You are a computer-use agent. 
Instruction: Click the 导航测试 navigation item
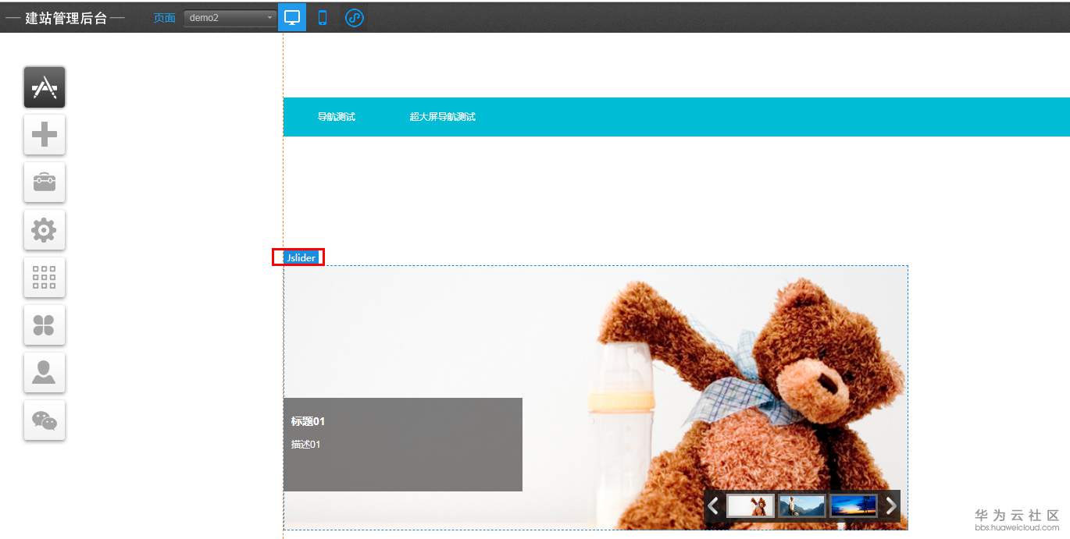tap(336, 117)
